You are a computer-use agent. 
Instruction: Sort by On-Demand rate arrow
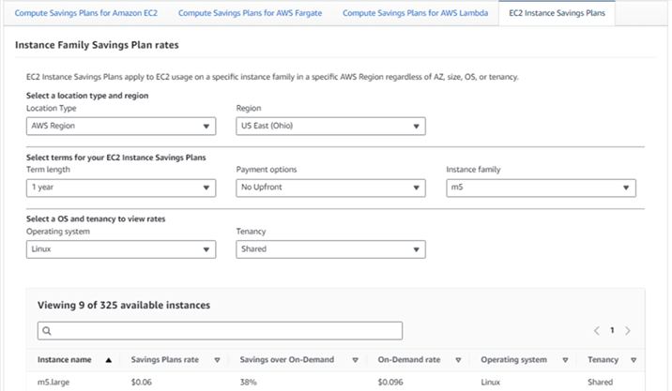pos(458,360)
